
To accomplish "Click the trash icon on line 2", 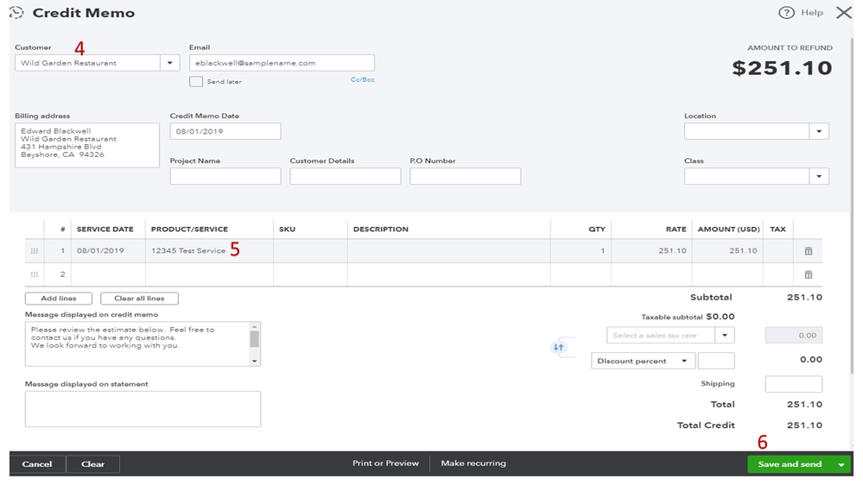I will point(809,274).
